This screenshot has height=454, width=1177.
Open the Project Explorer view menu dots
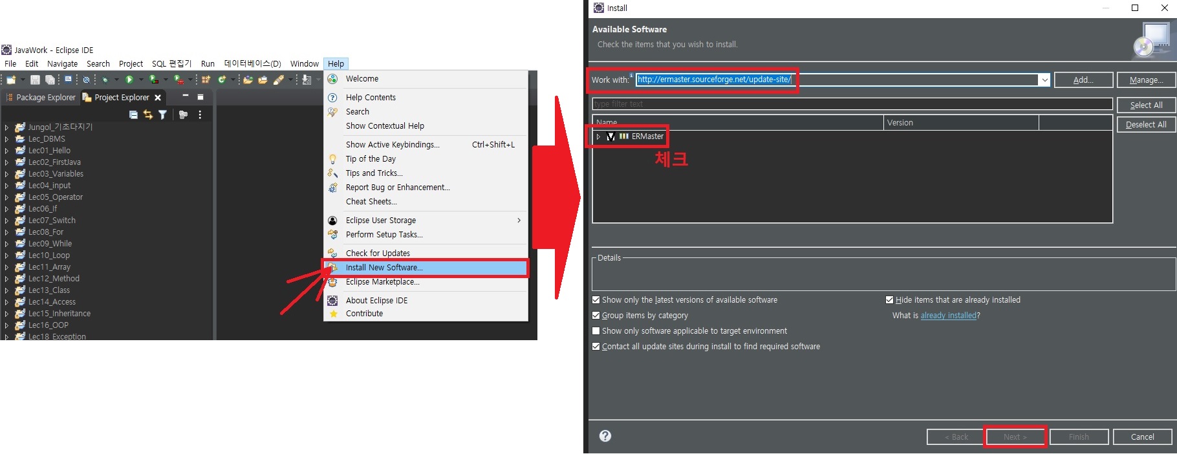(200, 114)
